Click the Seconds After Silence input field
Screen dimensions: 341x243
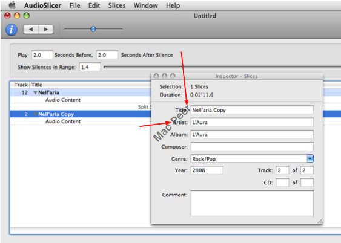107,55
